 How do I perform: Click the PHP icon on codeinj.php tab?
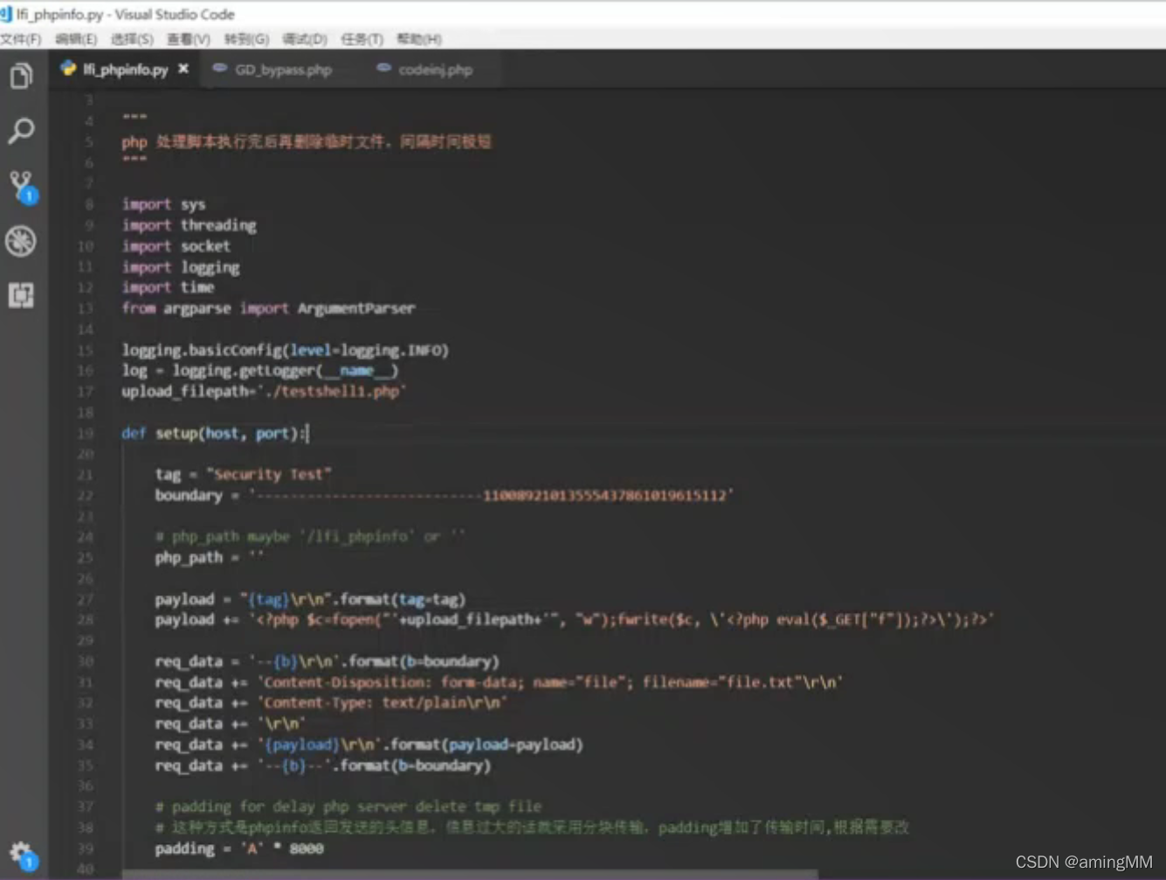(x=383, y=68)
